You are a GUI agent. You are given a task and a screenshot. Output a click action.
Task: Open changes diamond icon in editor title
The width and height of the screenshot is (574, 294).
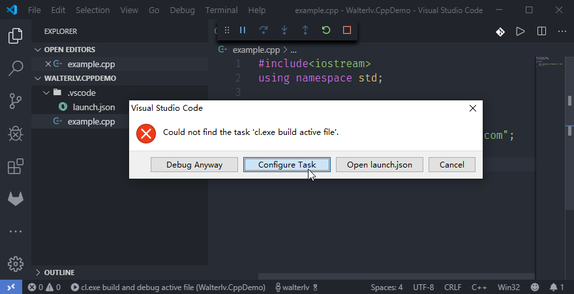coord(500,32)
